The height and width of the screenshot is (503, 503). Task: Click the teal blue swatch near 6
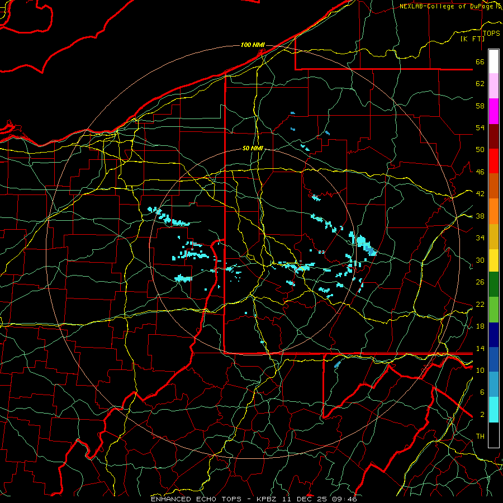pos(493,385)
